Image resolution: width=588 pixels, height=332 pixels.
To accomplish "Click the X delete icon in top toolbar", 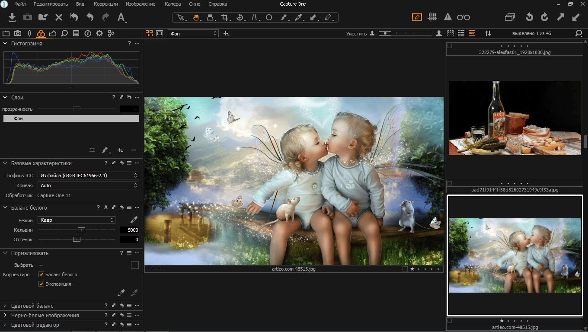I will pyautogui.click(x=59, y=17).
